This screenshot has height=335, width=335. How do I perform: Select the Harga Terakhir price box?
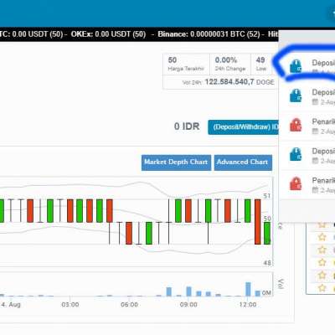click(186, 64)
